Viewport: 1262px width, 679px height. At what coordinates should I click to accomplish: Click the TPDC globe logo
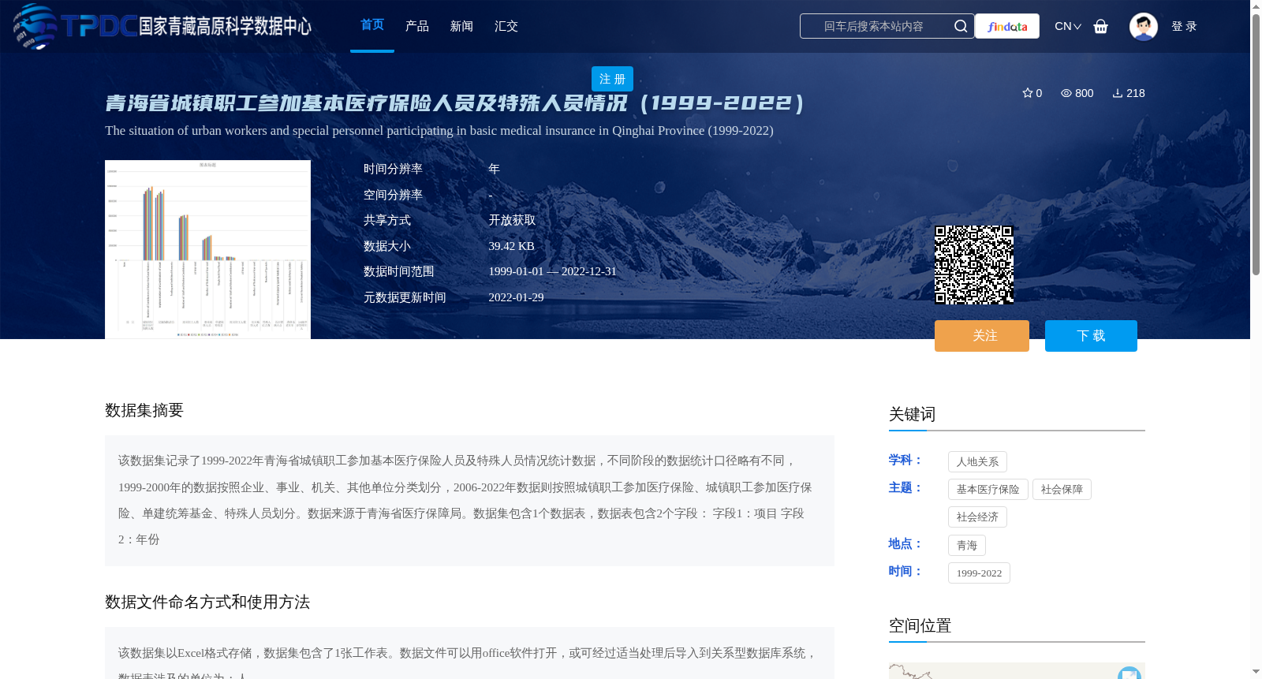(x=35, y=26)
